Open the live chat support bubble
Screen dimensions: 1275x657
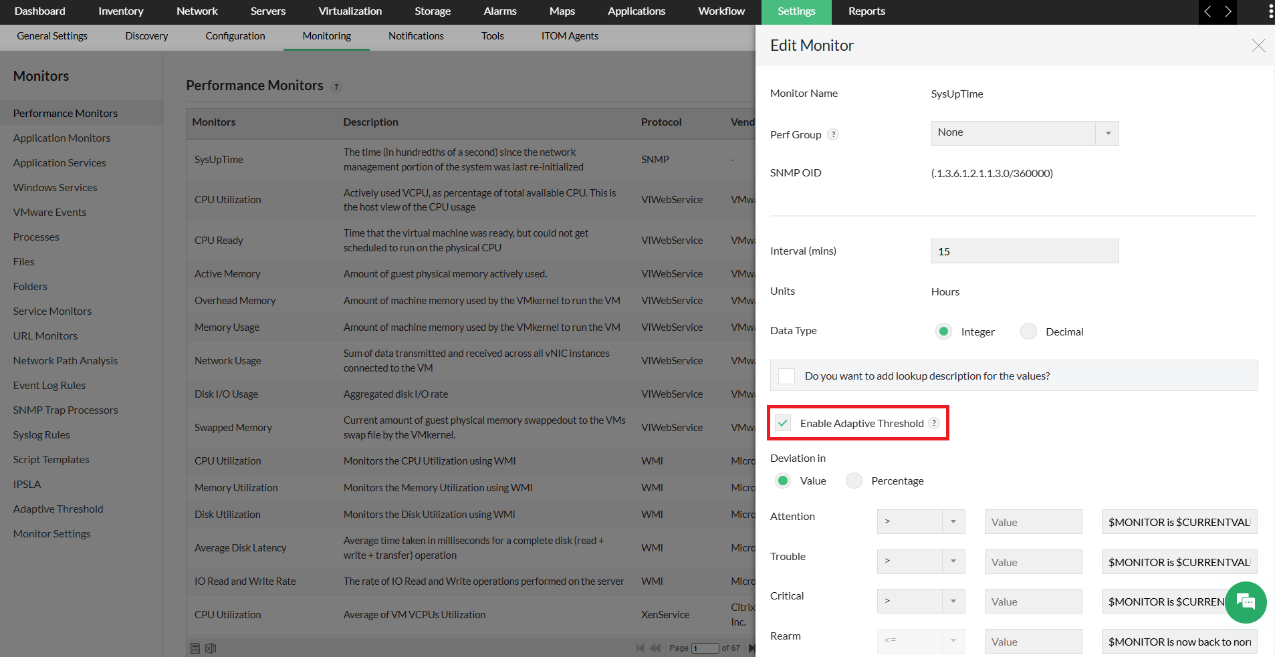click(x=1246, y=602)
